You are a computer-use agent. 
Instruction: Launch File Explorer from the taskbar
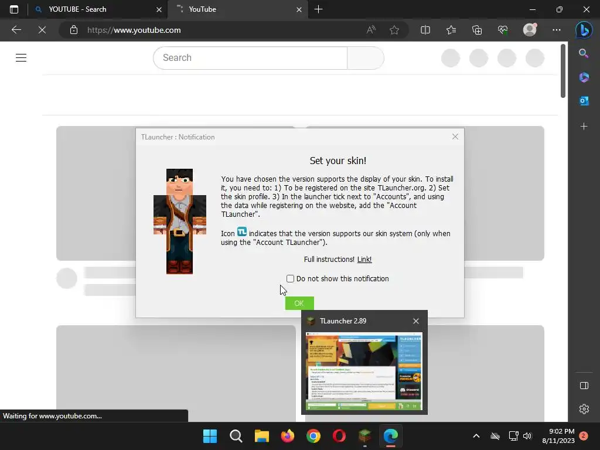point(262,436)
